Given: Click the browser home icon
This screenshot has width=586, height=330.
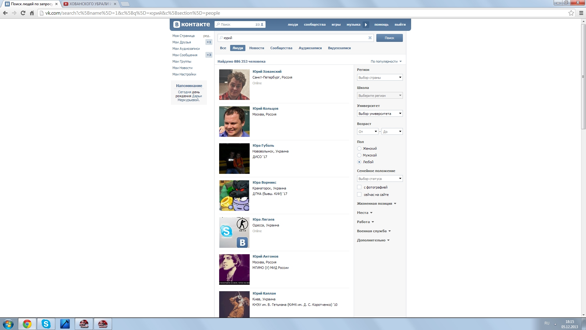Looking at the screenshot, I should click(32, 13).
